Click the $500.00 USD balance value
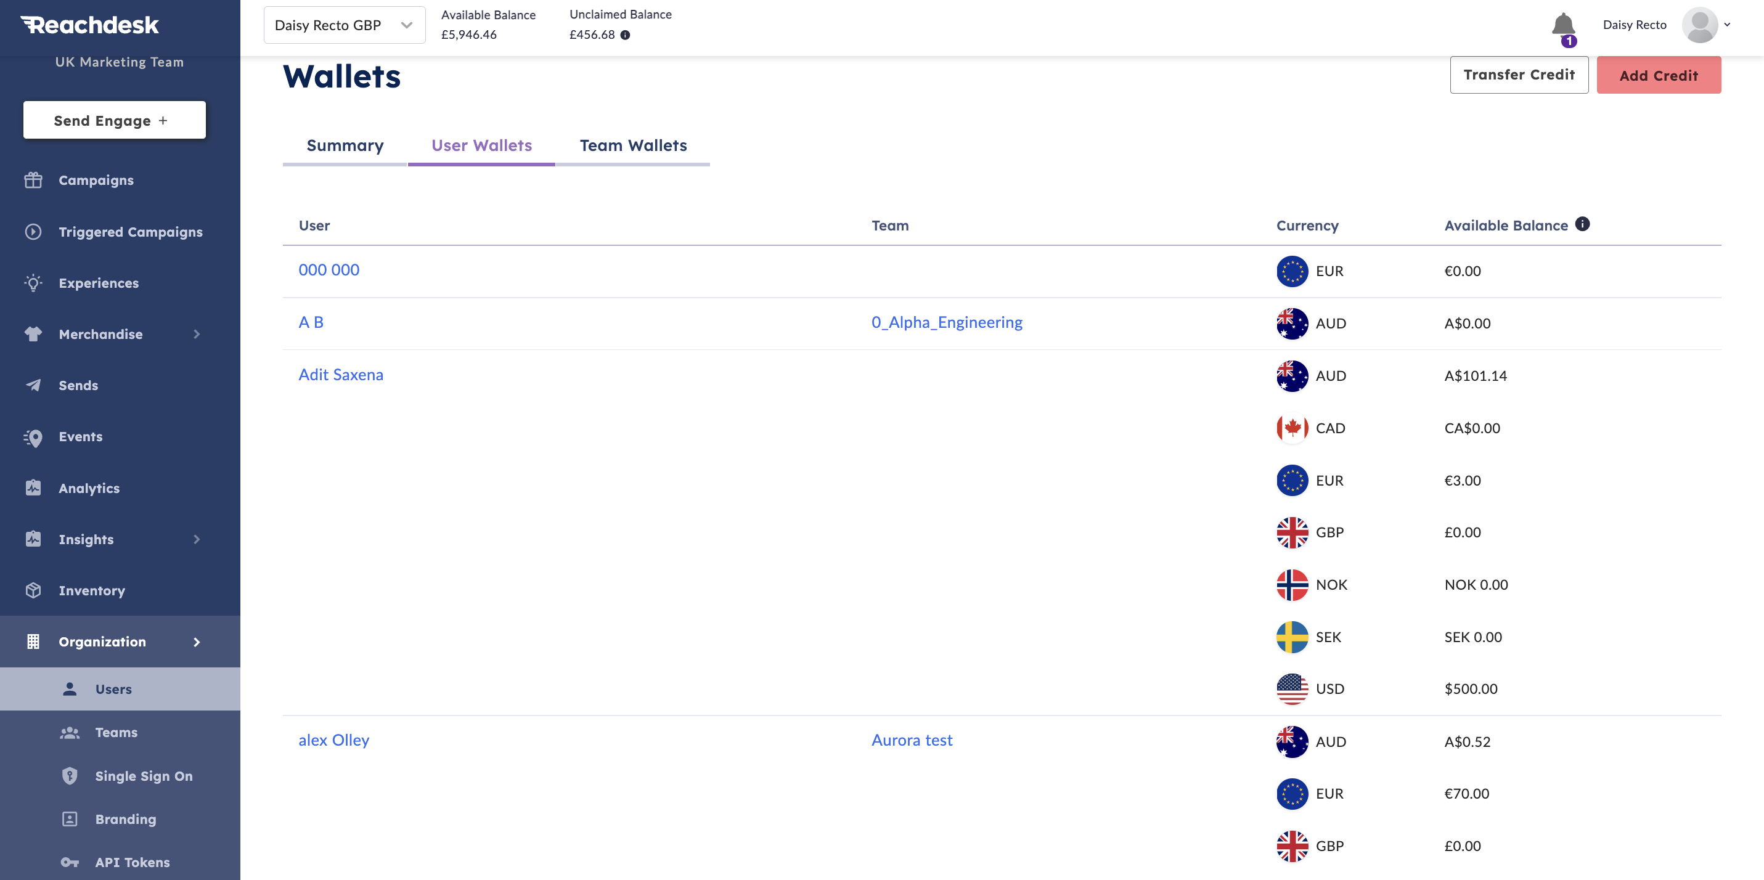 (x=1471, y=689)
